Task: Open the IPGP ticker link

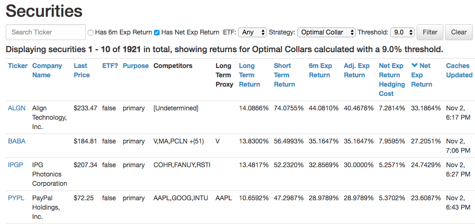Action: click(x=15, y=165)
